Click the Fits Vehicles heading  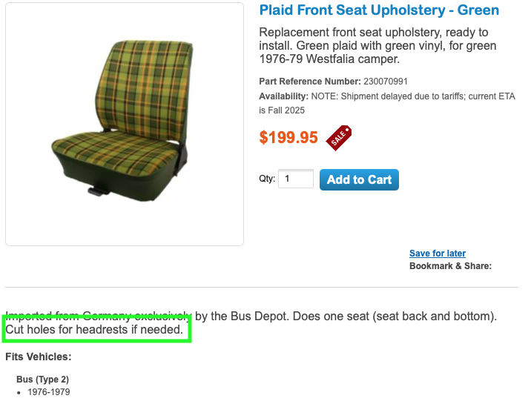[39, 357]
